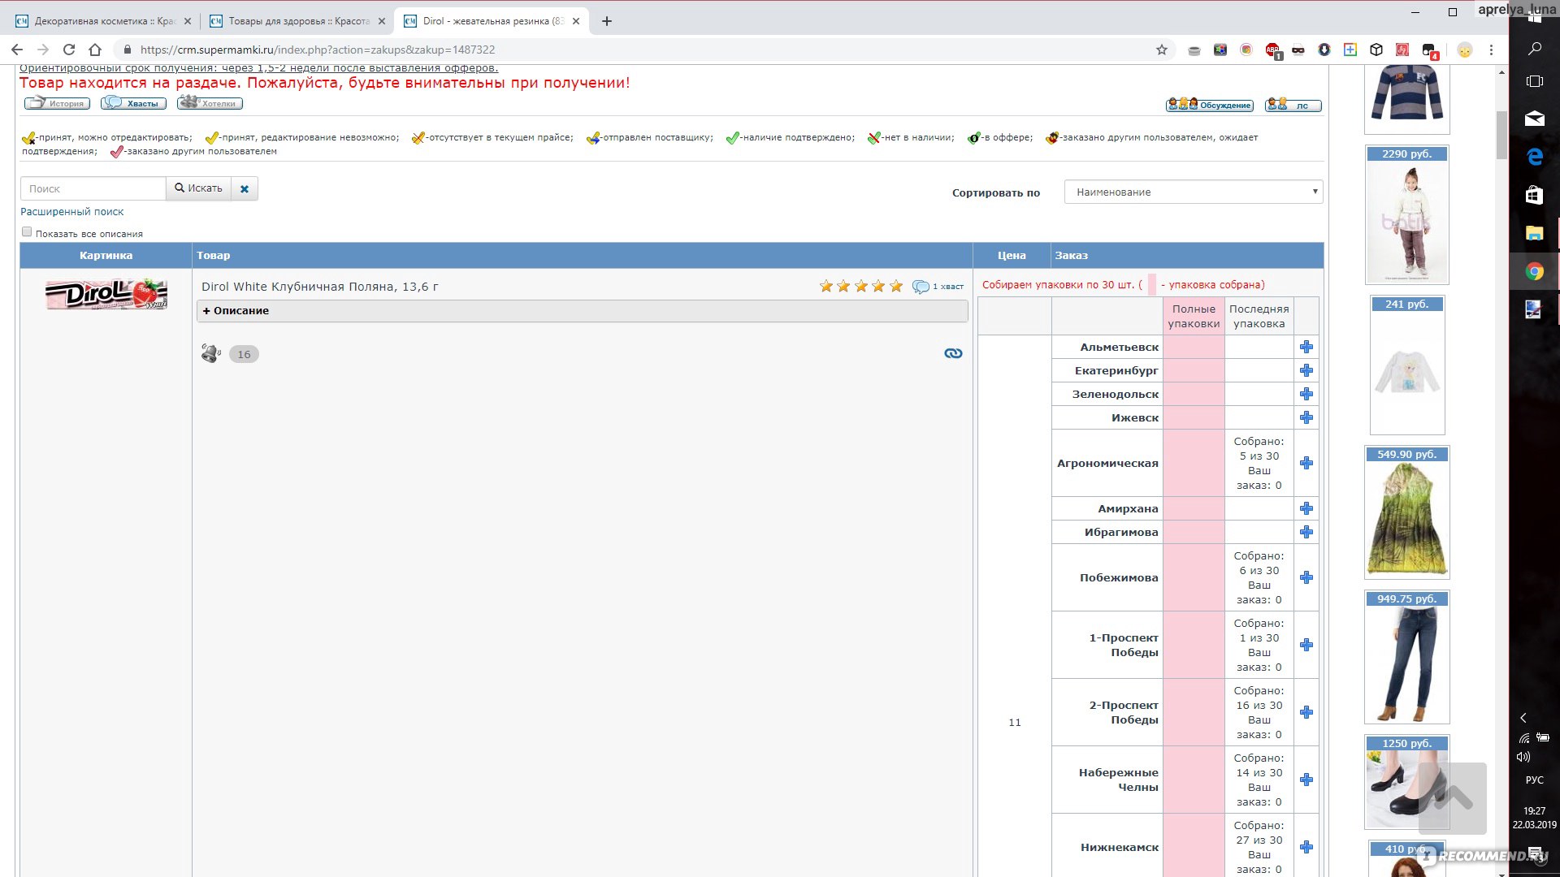
Task: Close the Декоративная косметика tab
Action: coord(187,21)
